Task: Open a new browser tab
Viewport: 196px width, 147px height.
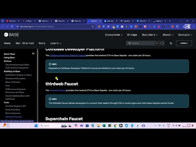Action: (x=170, y=21)
